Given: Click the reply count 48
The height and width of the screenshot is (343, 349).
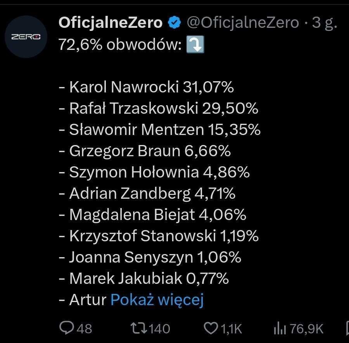Looking at the screenshot, I should [x=84, y=329].
